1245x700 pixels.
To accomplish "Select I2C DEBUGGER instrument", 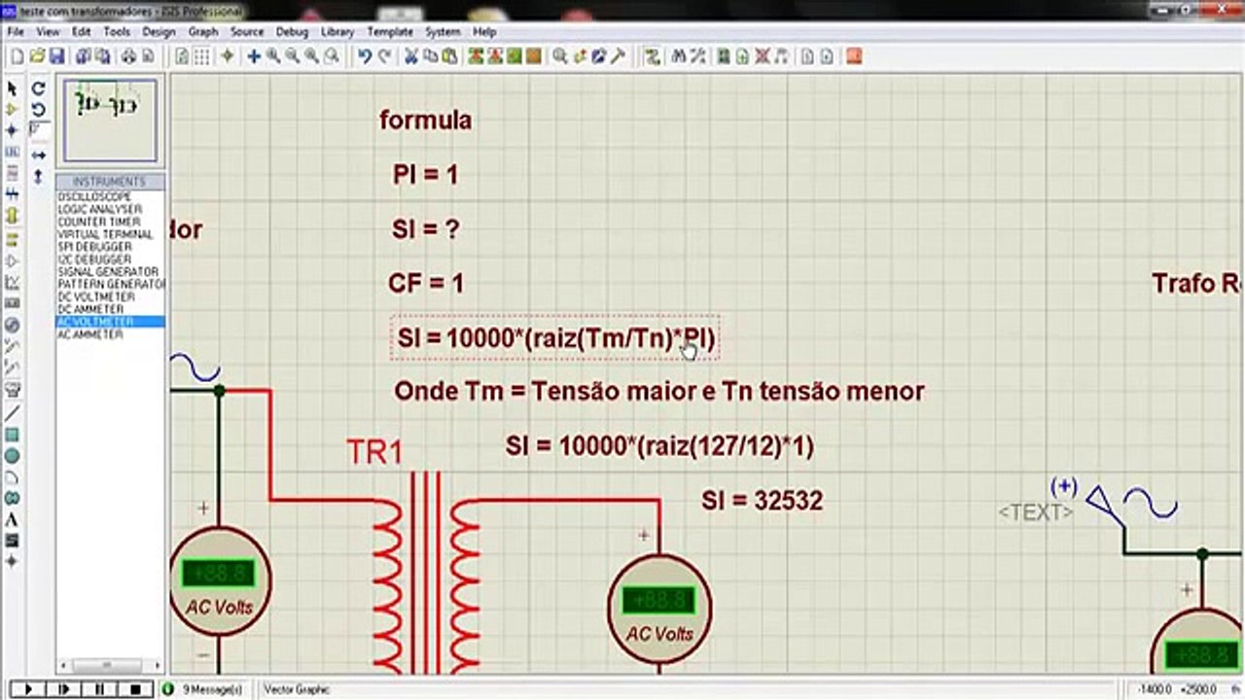I will [x=110, y=260].
